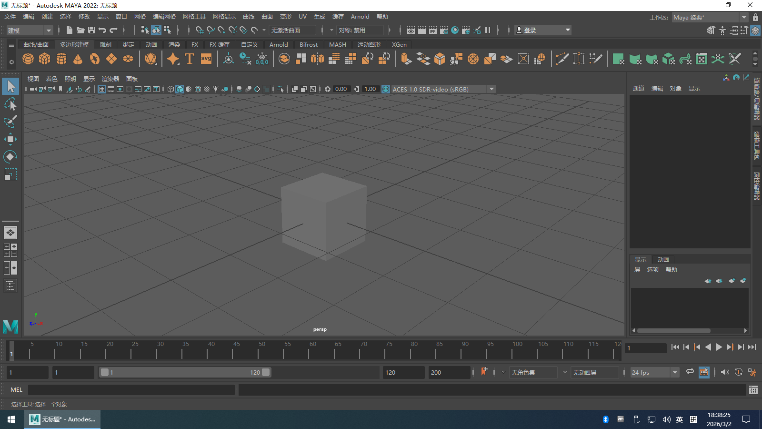Click the save scene icon
762x429 pixels.
pyautogui.click(x=91, y=30)
